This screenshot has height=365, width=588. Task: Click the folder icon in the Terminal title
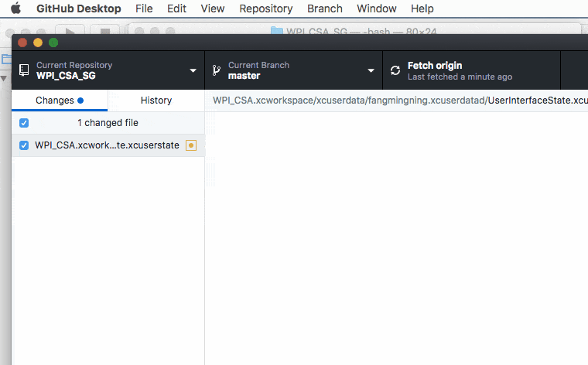(277, 31)
